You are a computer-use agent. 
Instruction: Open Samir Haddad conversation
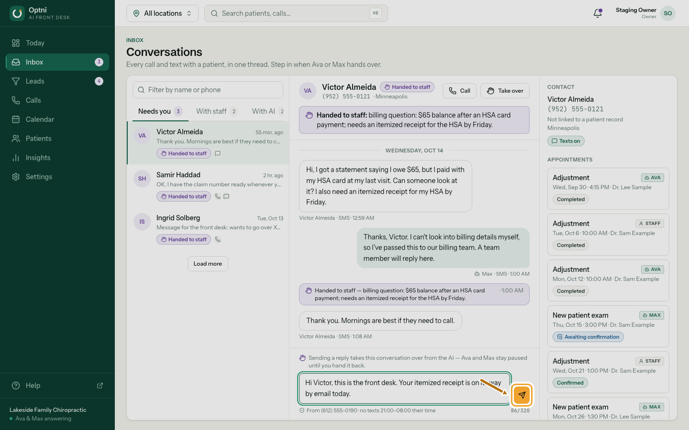[208, 186]
